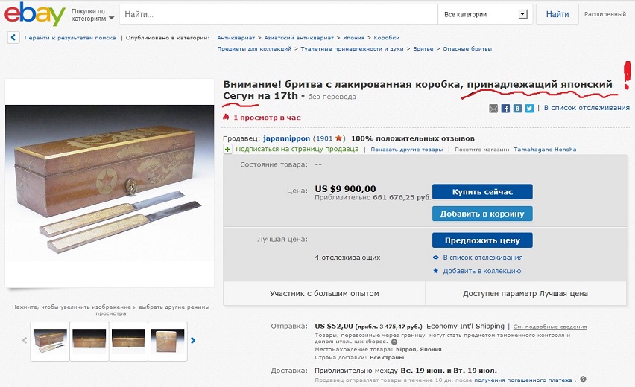
Task: Select the fourth box thumbnail
Action: coord(167,341)
